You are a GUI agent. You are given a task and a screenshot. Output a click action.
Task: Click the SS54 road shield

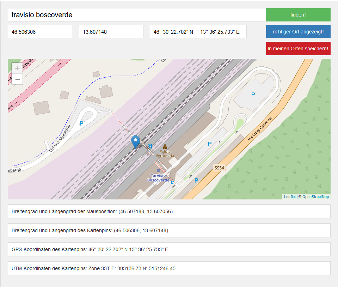(x=219, y=168)
